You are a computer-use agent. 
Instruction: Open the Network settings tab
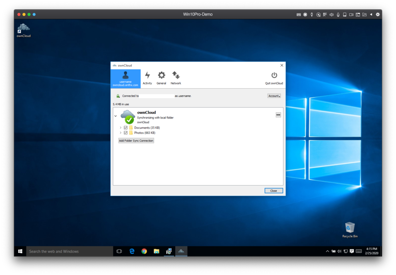pos(176,78)
